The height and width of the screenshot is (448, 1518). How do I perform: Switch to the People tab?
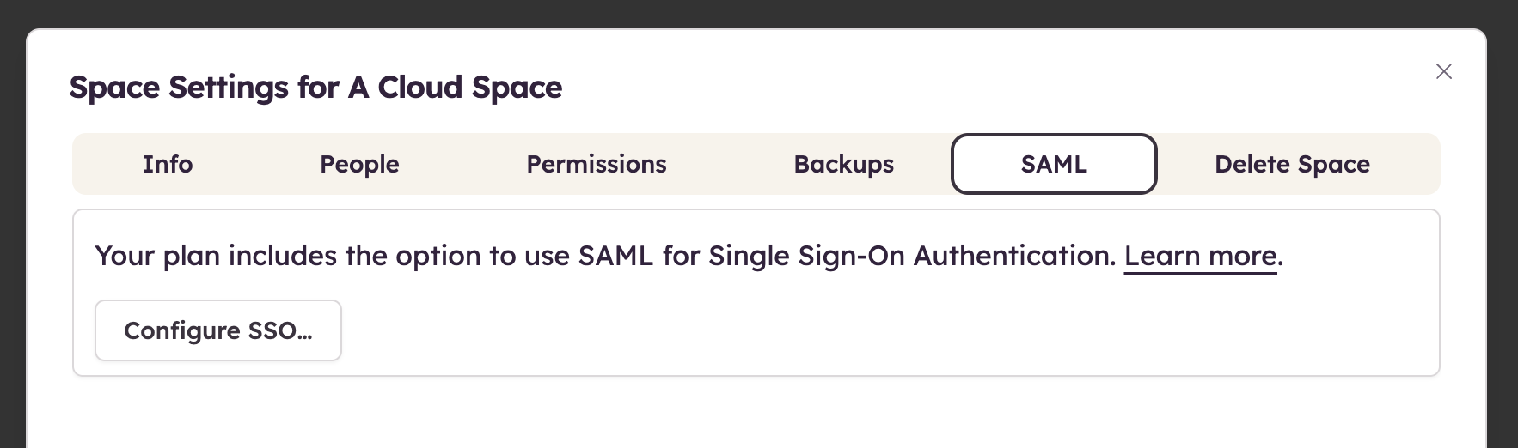pos(359,164)
